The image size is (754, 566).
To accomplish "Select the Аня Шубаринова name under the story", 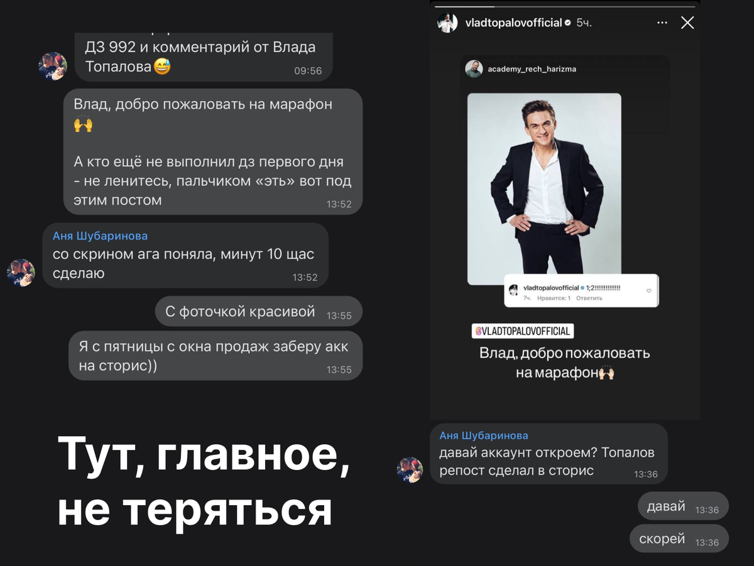I will click(484, 435).
